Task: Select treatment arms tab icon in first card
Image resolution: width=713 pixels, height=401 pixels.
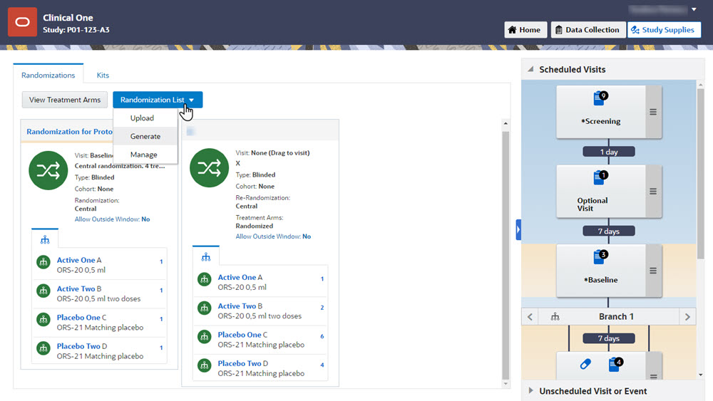Action: [44, 239]
